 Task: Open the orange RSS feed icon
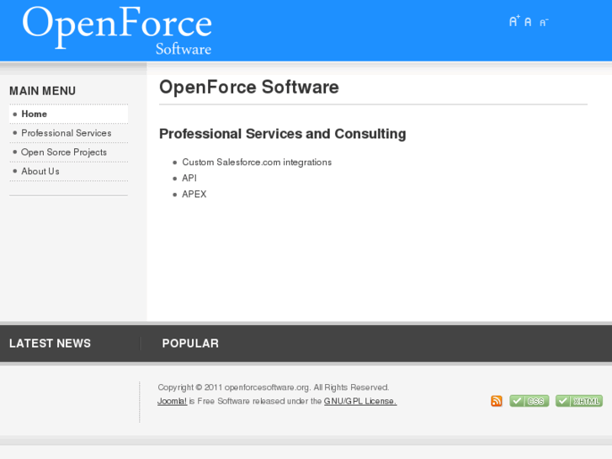(x=497, y=401)
